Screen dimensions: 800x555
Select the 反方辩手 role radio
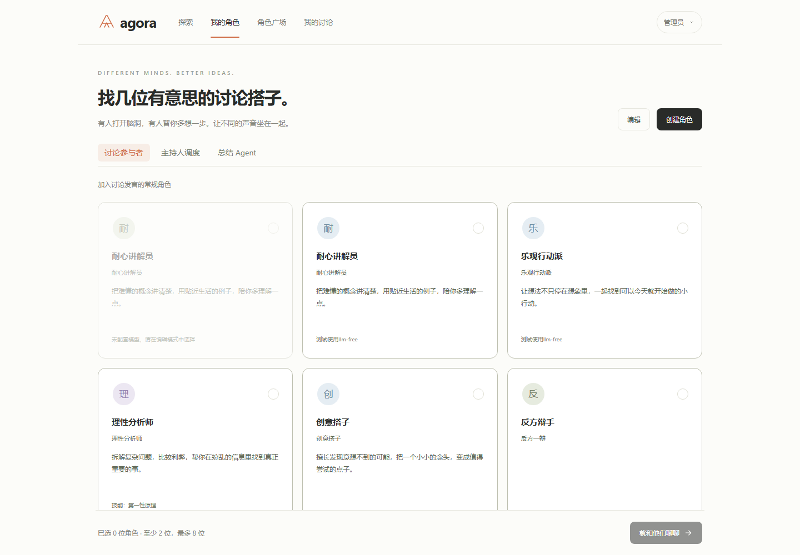point(683,394)
